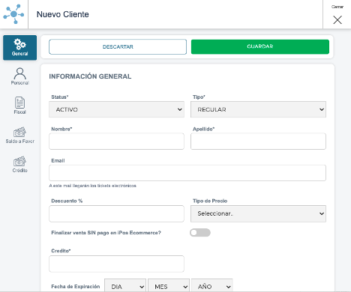Expand the Tipo de Precio selector
Image resolution: width=351 pixels, height=292 pixels.
coord(258,213)
